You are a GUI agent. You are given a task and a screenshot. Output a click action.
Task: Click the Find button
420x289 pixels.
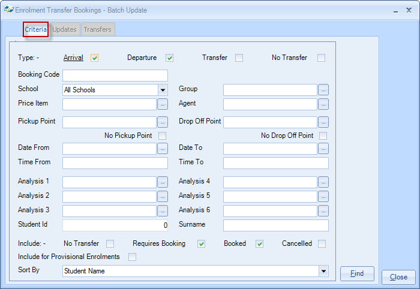pos(357,274)
